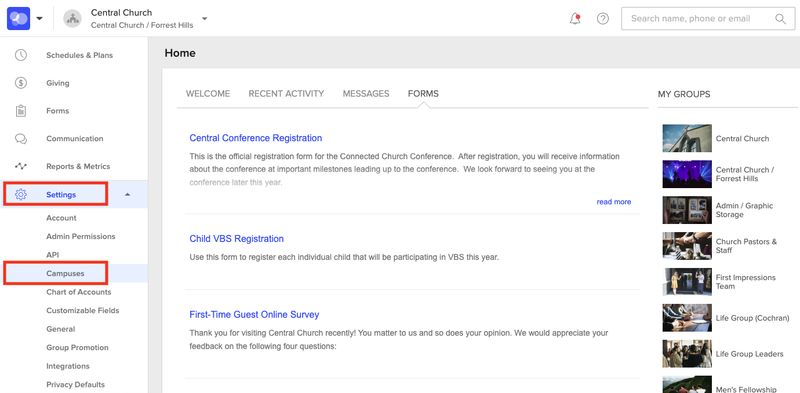Click the Planning Center app logo
The image size is (800, 393).
point(18,18)
